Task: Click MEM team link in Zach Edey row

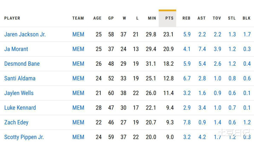Action: (x=78, y=122)
